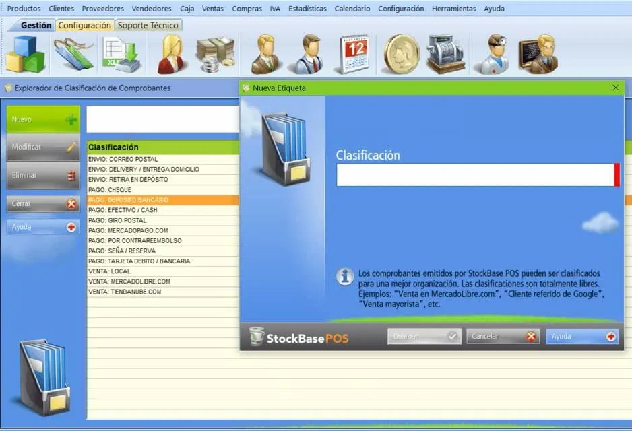Screen dimensions: 632x431
Task: Click the price tags toolbar icon
Action: (x=74, y=55)
